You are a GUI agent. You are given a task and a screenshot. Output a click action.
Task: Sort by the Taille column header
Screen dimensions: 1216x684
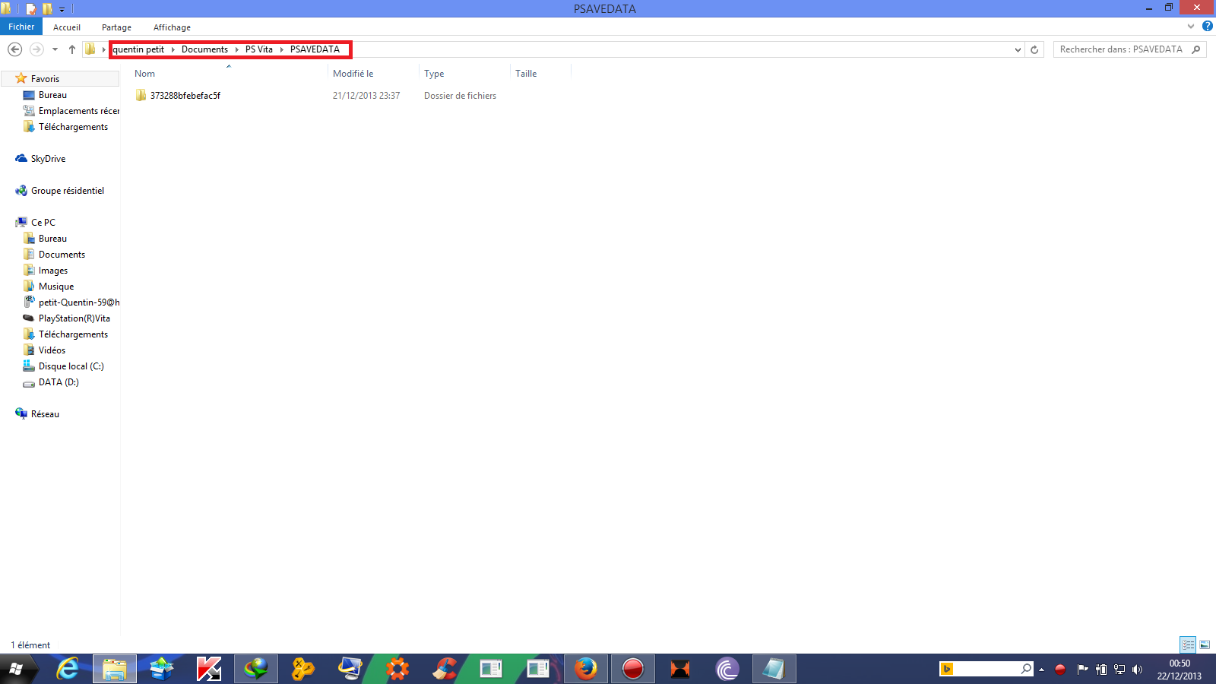pos(540,74)
